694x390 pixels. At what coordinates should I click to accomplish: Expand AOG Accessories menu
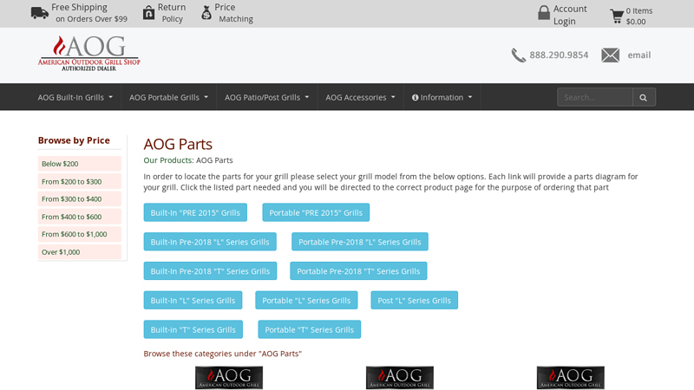pyautogui.click(x=360, y=97)
